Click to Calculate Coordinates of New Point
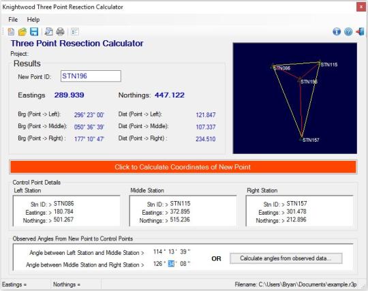 tap(183, 167)
